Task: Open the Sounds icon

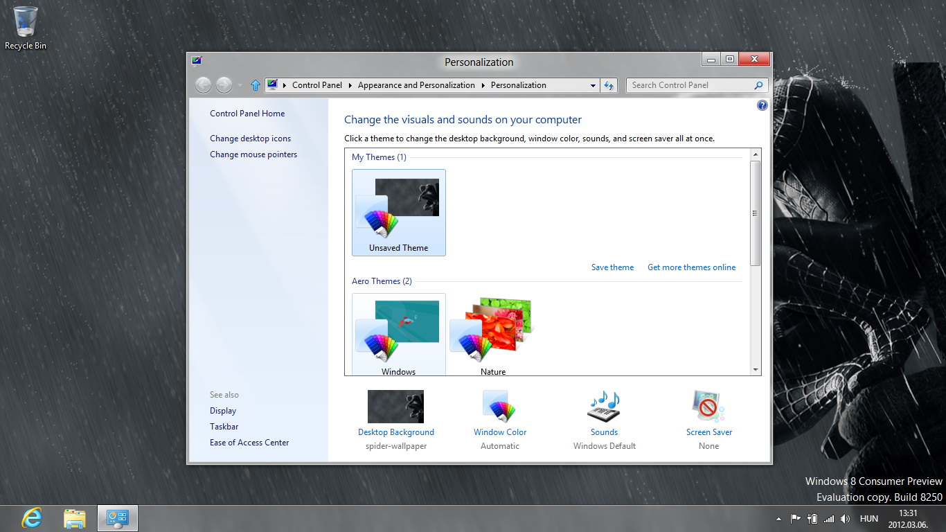Action: click(x=604, y=407)
